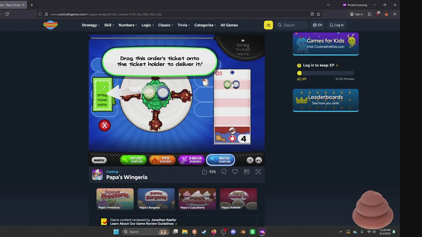
Task: Open the Papa's Bakeria thumbnail
Action: coord(238,199)
